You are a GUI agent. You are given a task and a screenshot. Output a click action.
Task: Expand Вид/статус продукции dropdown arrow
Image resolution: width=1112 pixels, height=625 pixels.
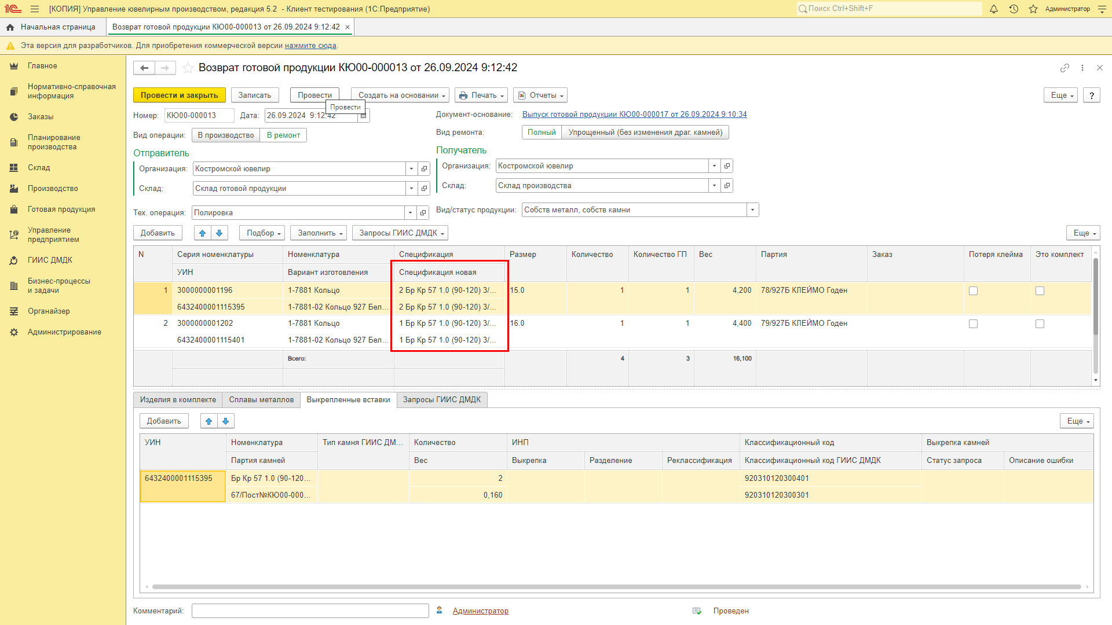pos(752,210)
